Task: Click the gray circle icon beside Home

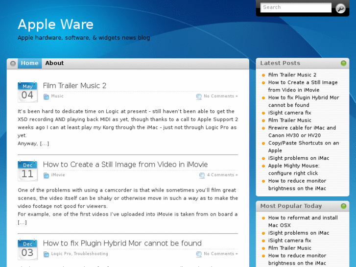Action: 13,63
